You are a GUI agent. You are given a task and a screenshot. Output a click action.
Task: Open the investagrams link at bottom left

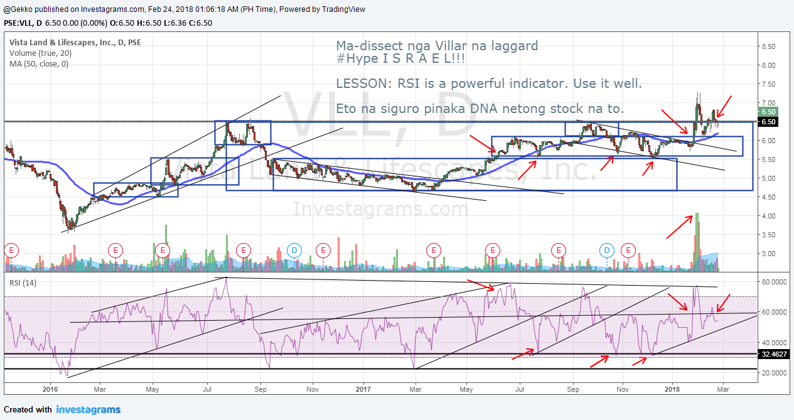point(88,409)
